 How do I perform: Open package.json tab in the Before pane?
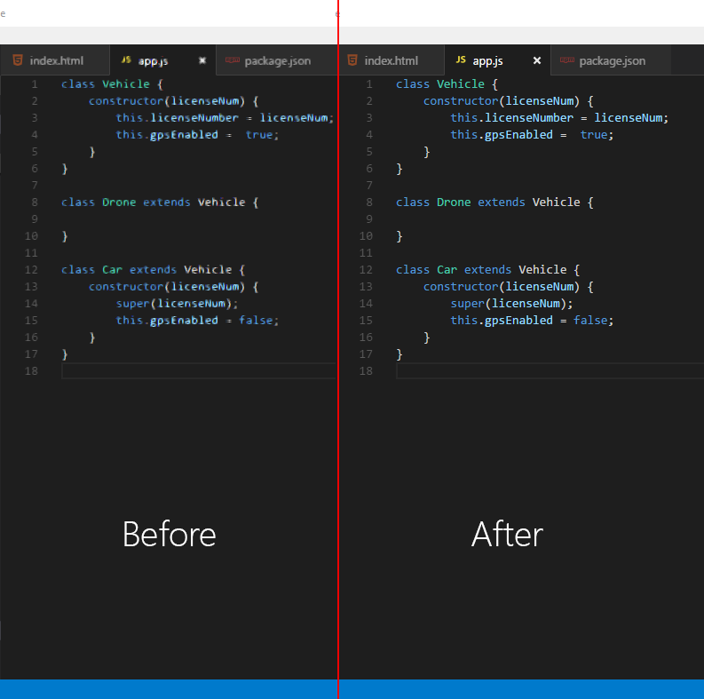277,60
